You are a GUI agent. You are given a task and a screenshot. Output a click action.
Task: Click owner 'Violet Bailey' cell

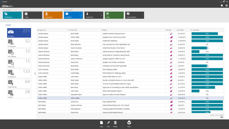click(x=85, y=73)
